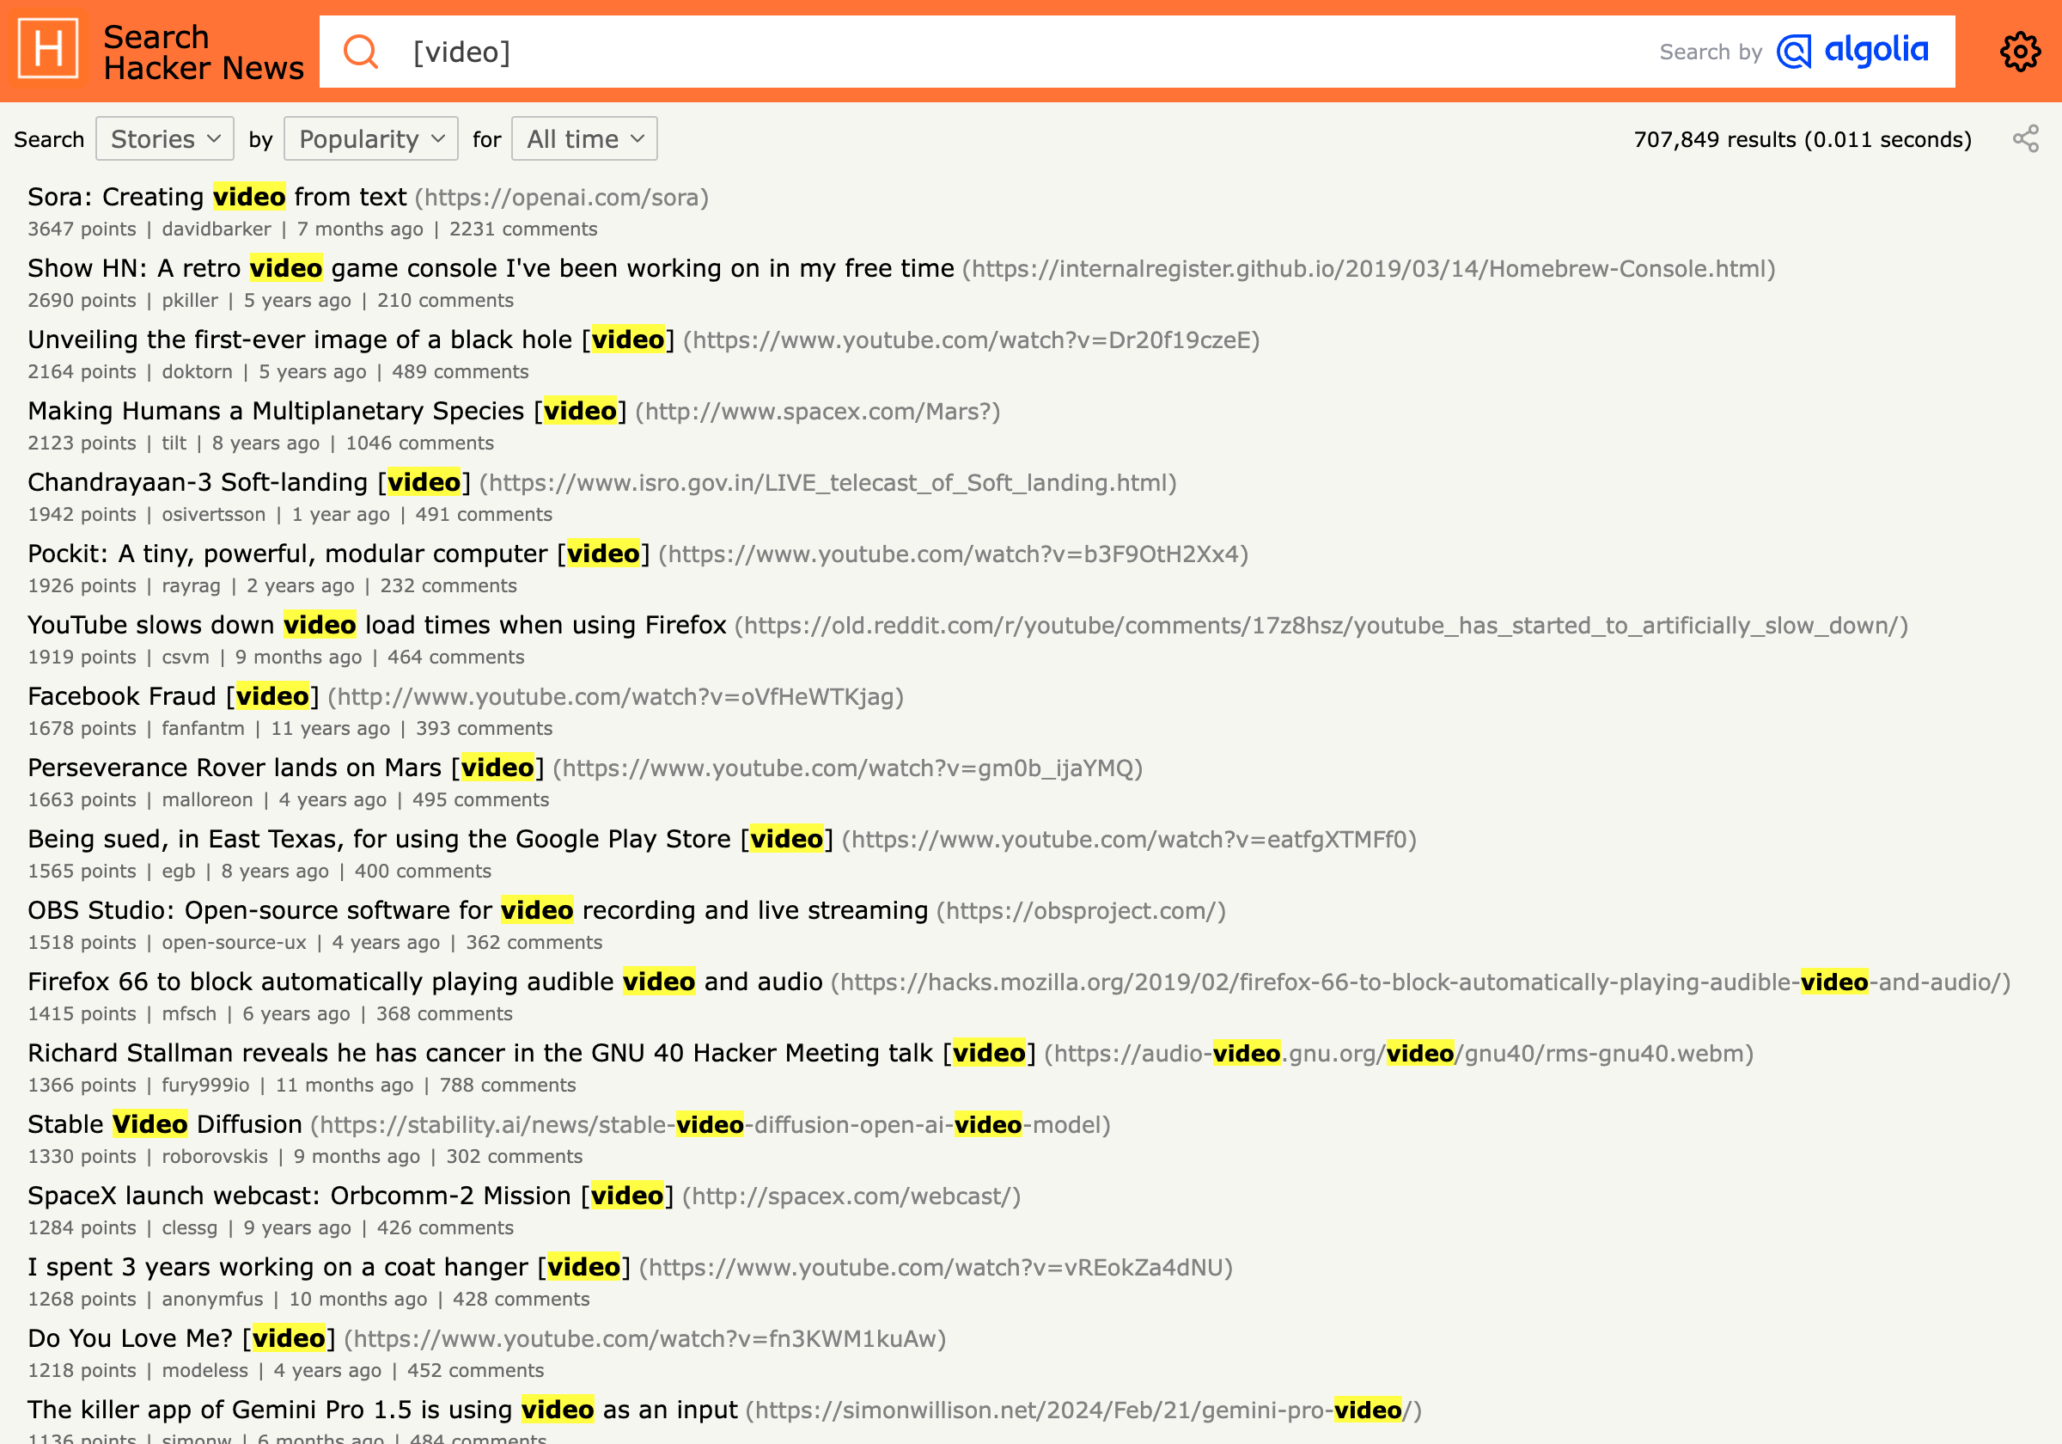Viewport: 2062px width, 1444px height.
Task: Open user davidbarker's profile
Action: pyautogui.click(x=216, y=229)
